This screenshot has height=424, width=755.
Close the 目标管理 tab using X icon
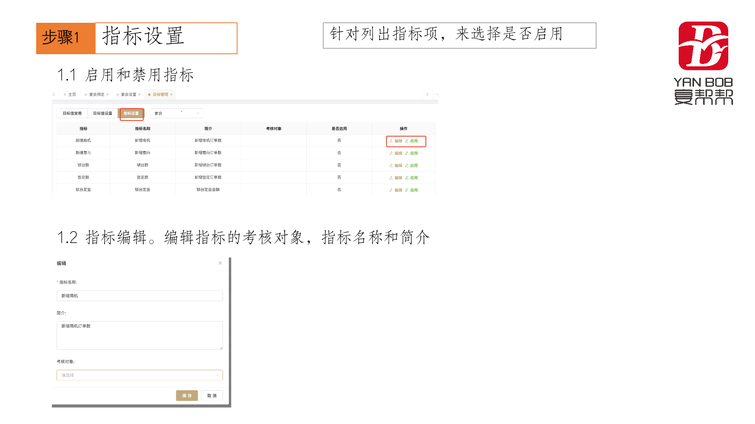click(x=171, y=95)
